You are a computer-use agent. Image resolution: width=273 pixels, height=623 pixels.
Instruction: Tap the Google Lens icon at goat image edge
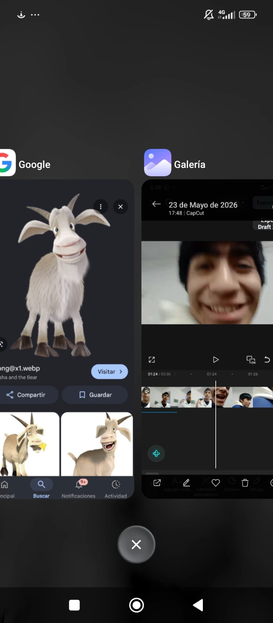(2, 344)
